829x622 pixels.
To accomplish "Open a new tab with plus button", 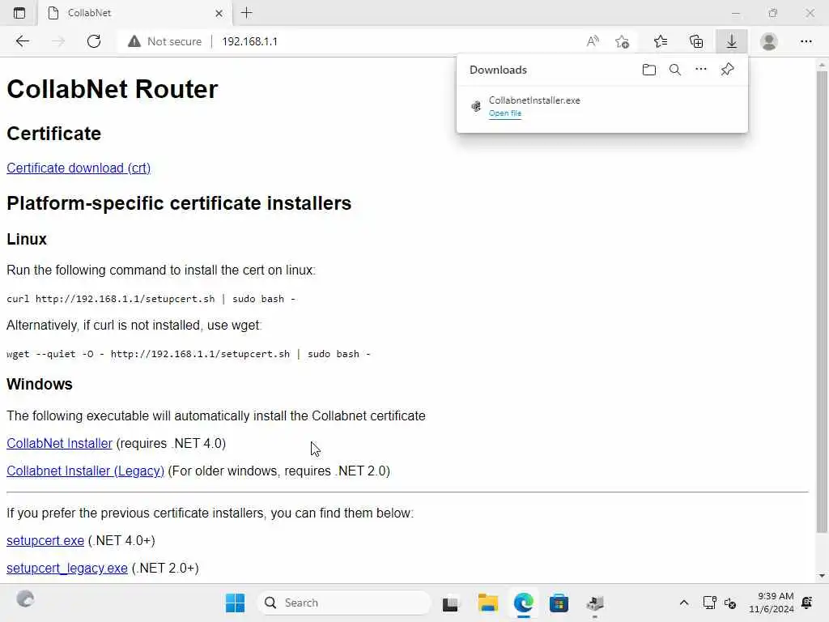I will coord(246,13).
